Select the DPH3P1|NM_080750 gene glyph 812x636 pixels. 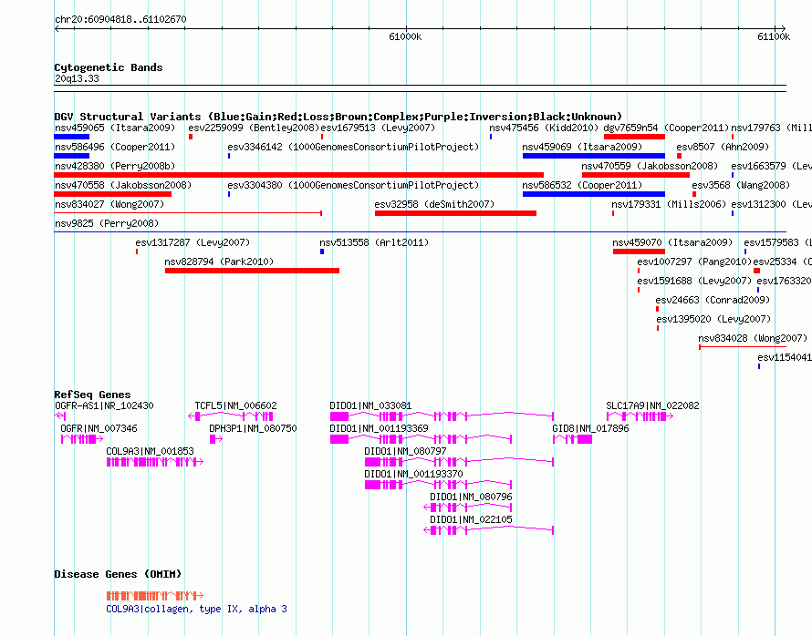tap(216, 439)
